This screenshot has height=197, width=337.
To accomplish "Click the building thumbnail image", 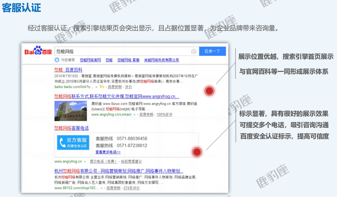I will point(71,111).
